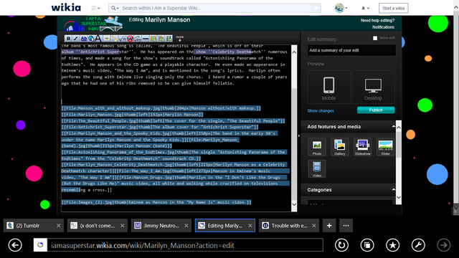Preview page in Desktop view
The image size is (459, 258).
click(x=373, y=87)
